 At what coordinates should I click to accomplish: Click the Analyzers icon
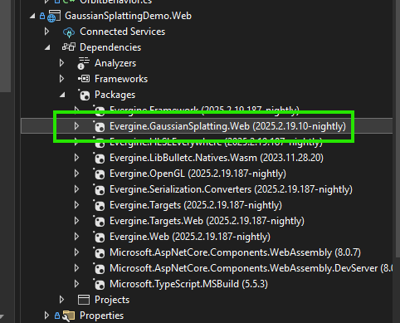[84, 63]
